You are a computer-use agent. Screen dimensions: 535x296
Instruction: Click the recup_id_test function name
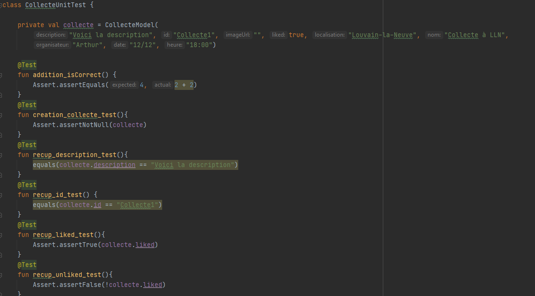tap(58, 195)
